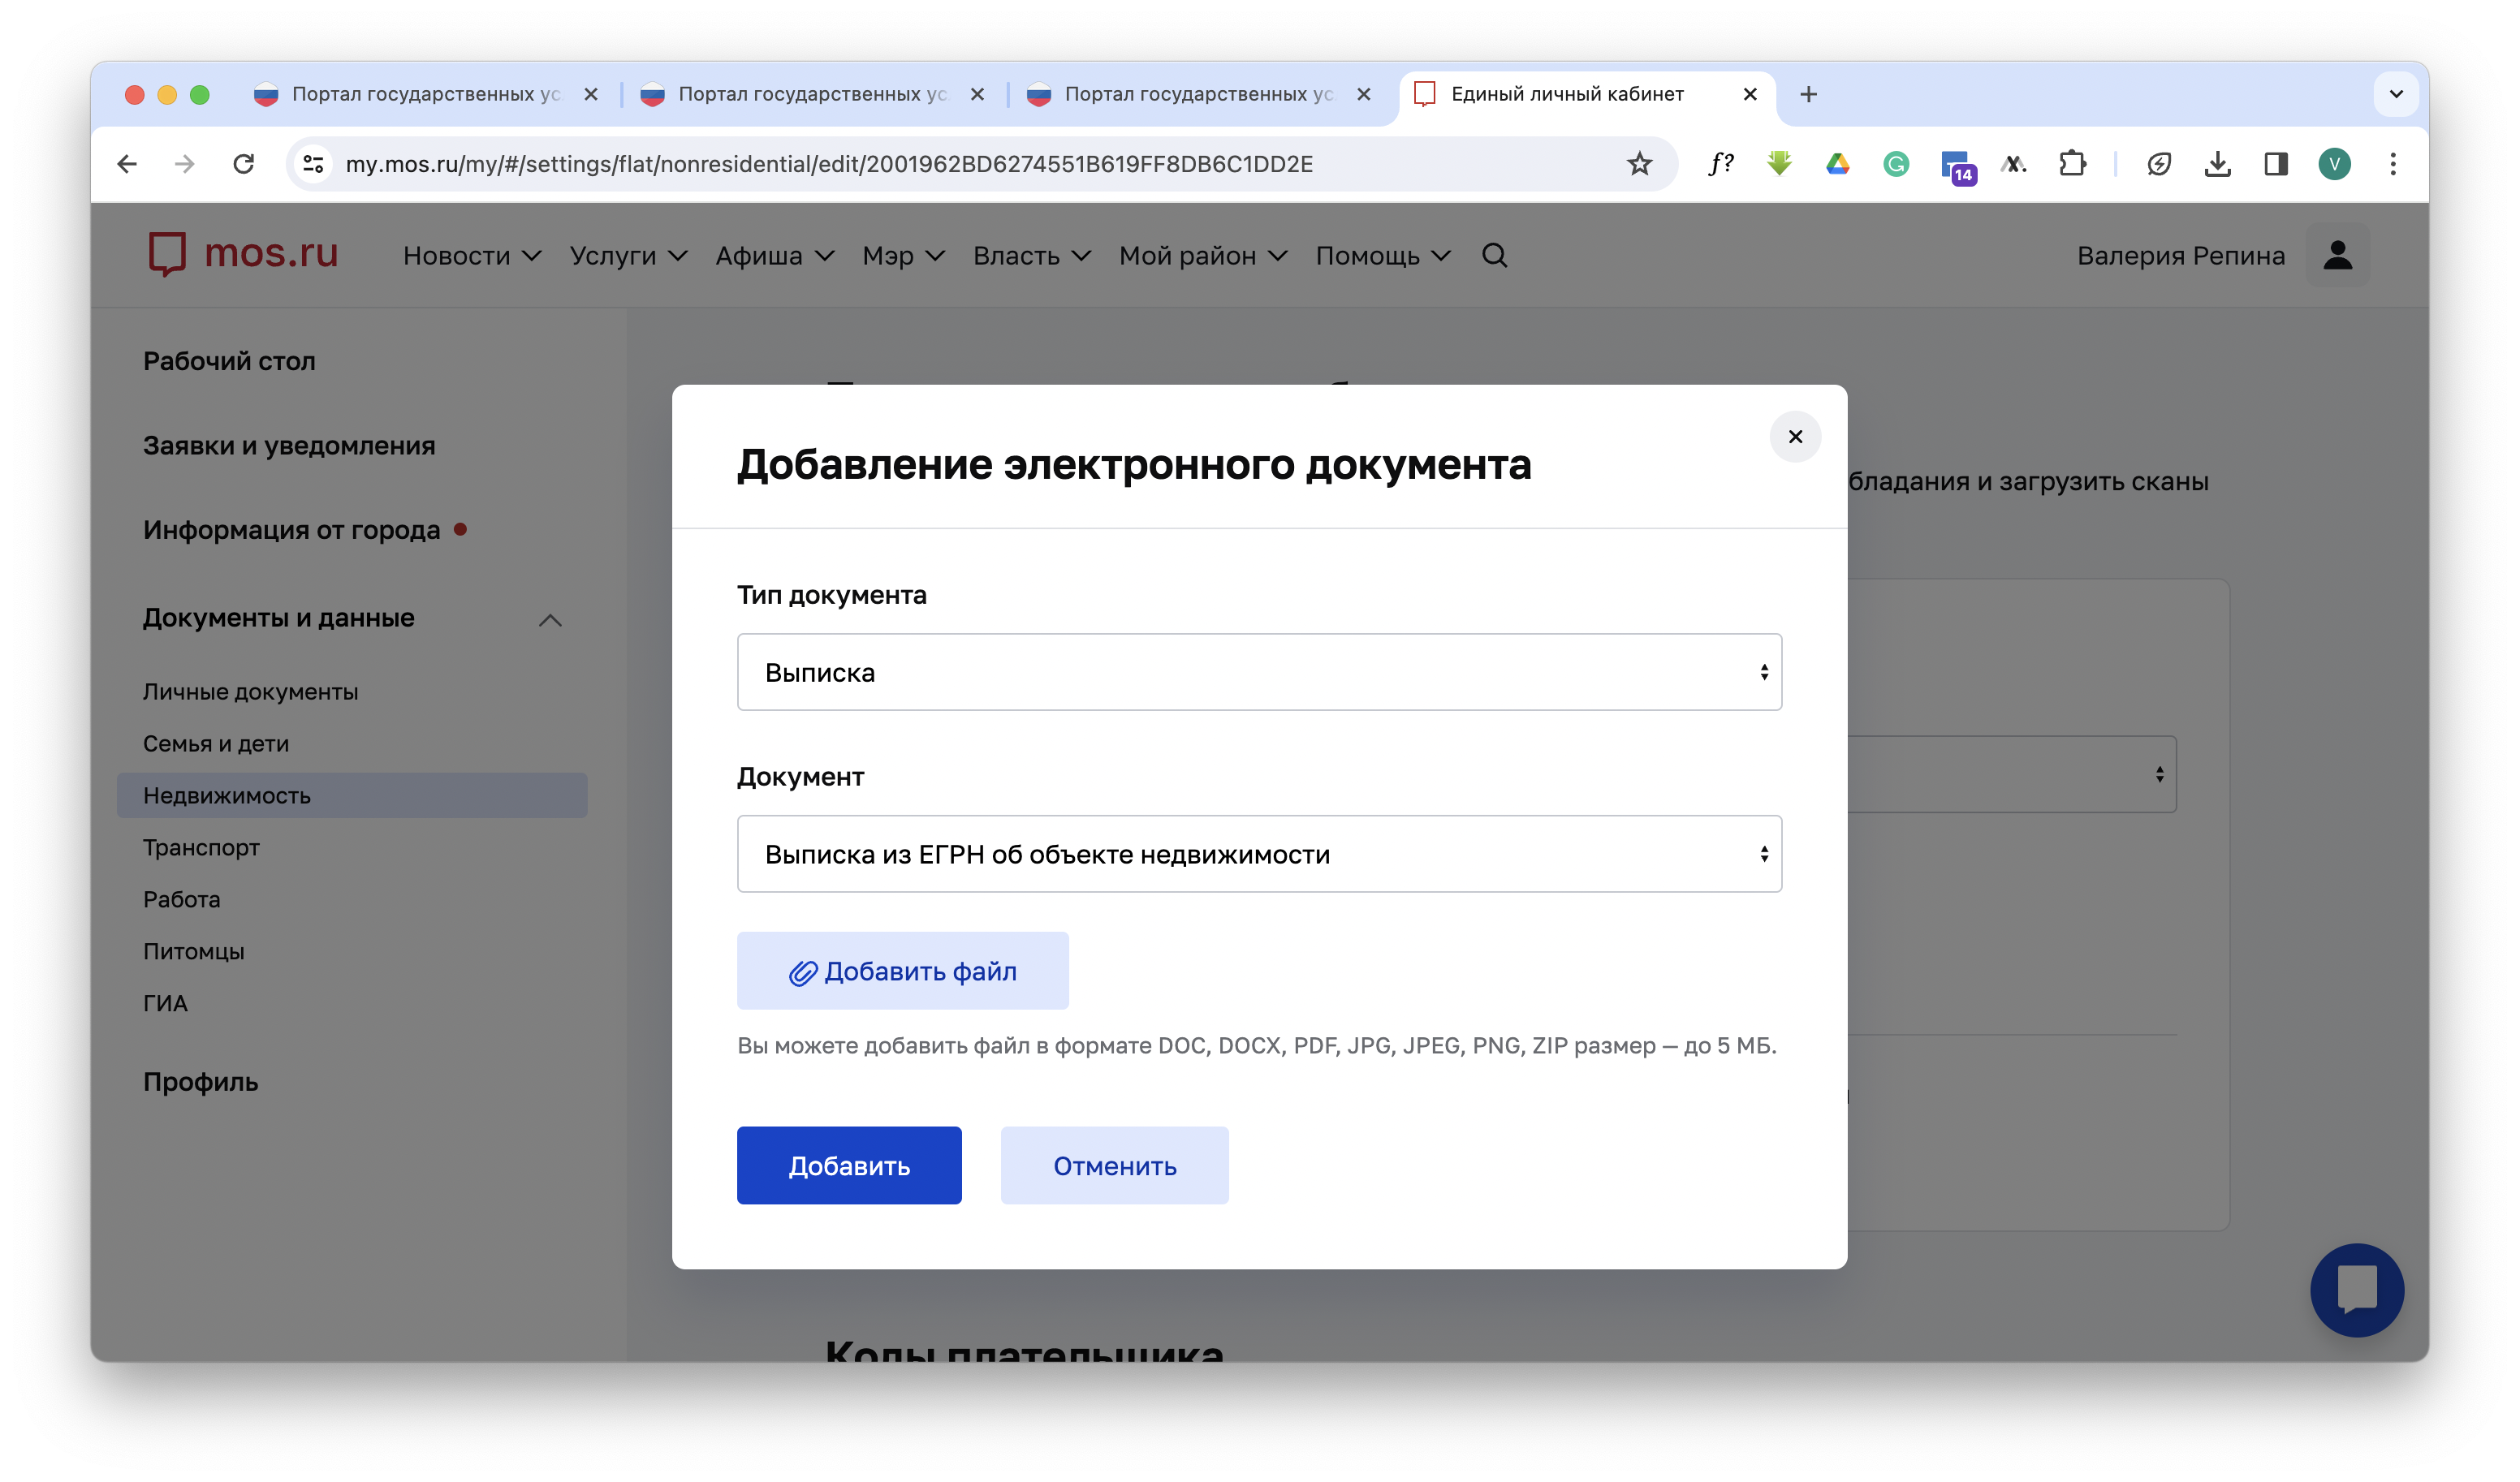The height and width of the screenshot is (1482, 2520).
Task: Open the Власть menu
Action: point(1031,256)
